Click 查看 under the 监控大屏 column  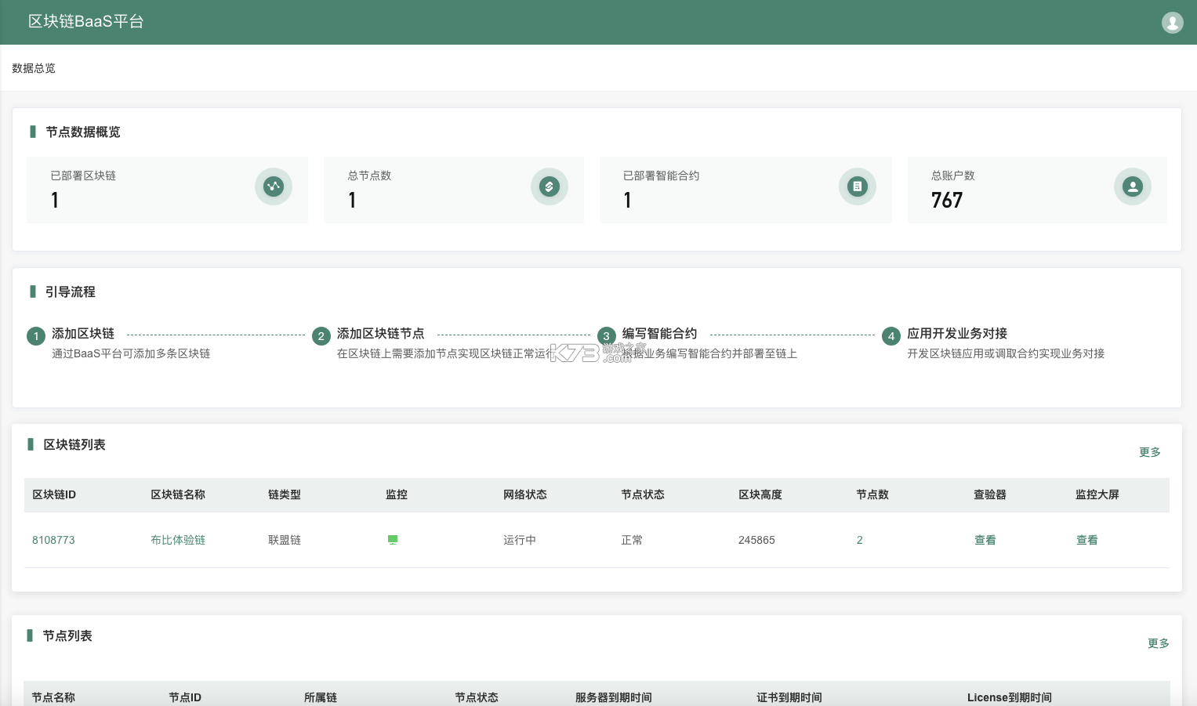[x=1087, y=540]
